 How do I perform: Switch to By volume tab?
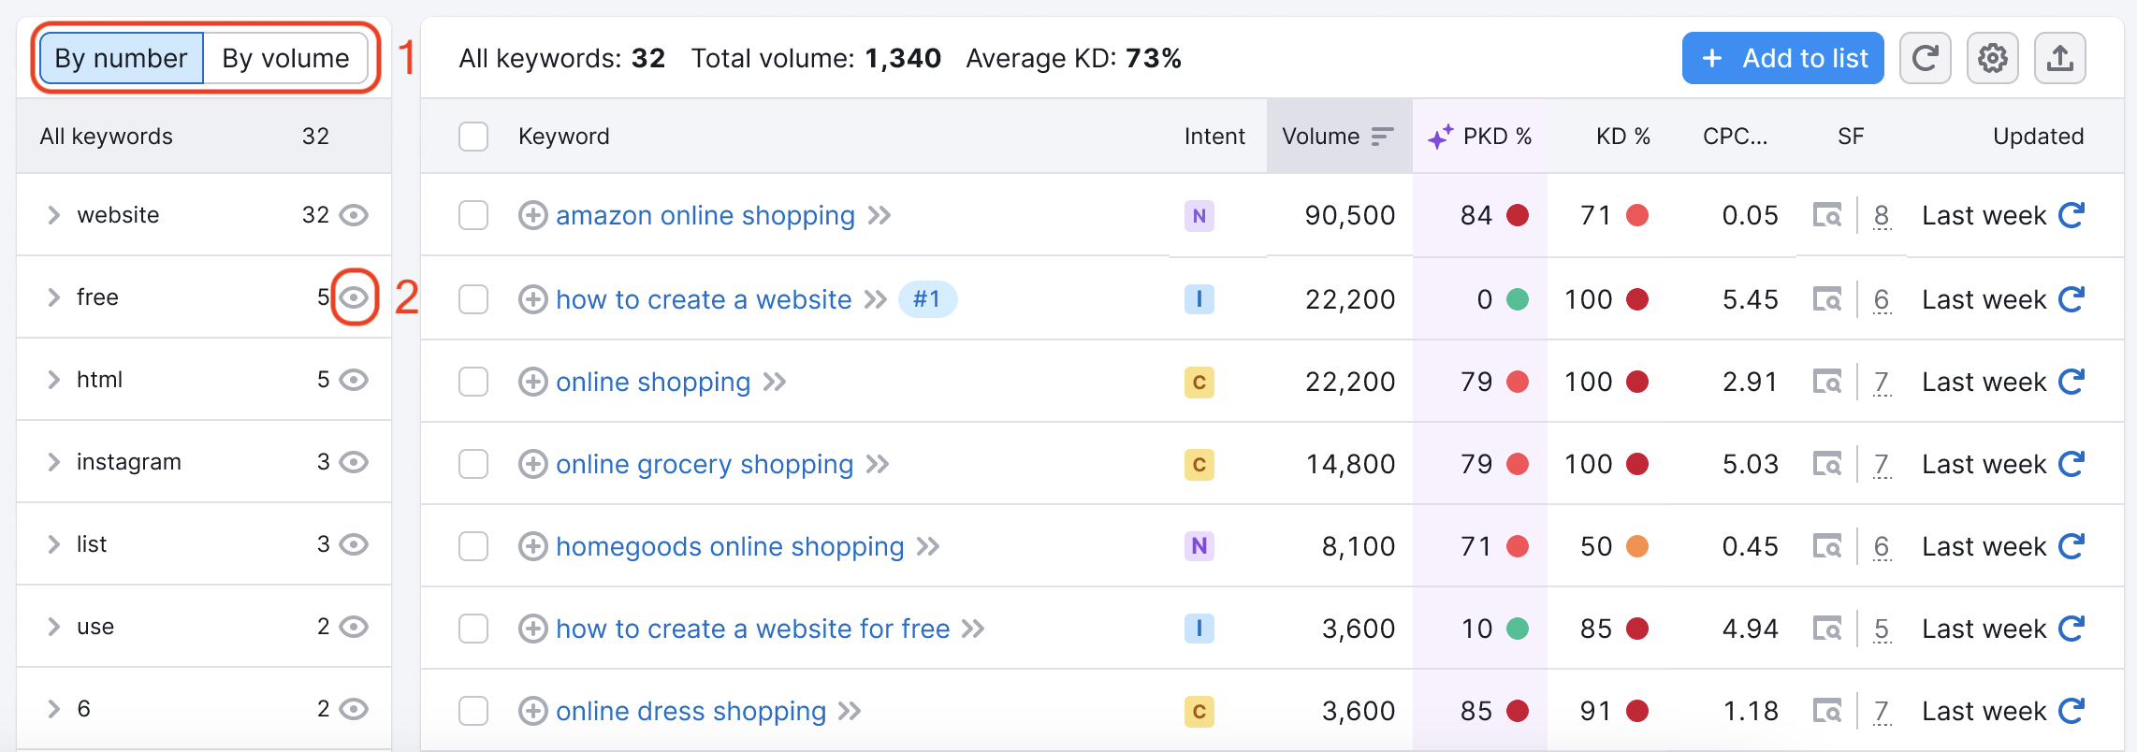pos(285,58)
